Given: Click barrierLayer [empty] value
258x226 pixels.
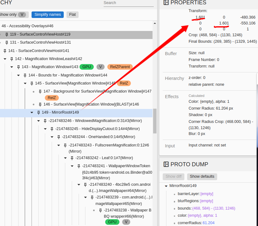Looking at the screenshot, I should click(x=207, y=194).
